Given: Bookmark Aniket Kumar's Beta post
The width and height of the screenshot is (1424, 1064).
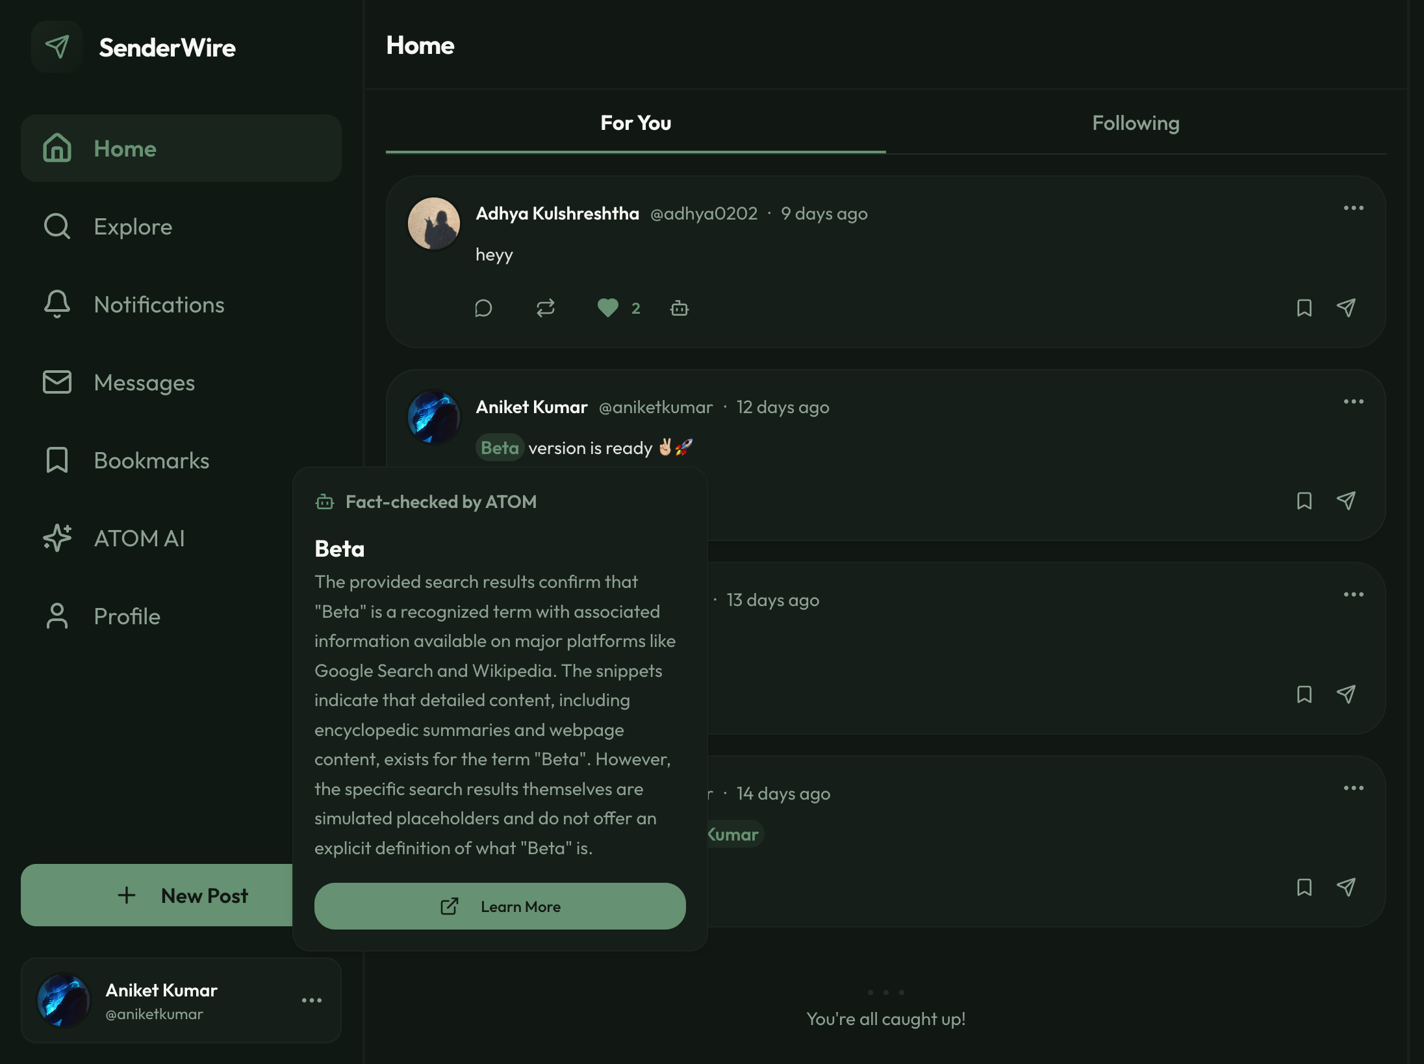Looking at the screenshot, I should (x=1303, y=501).
